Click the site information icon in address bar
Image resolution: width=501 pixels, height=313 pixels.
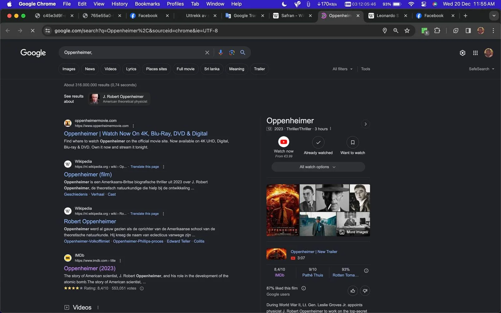48,31
